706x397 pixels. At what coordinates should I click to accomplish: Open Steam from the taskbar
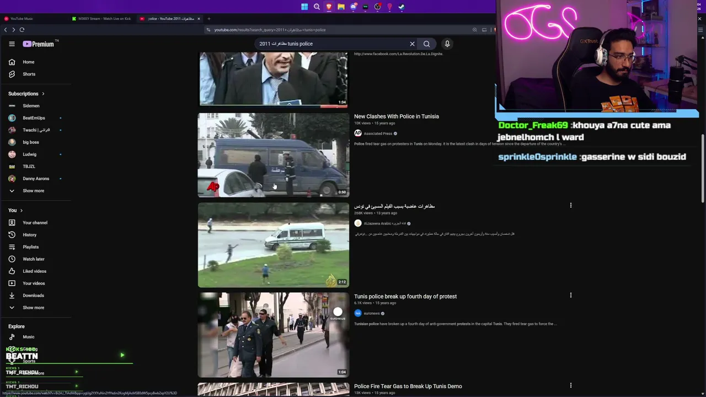402,7
